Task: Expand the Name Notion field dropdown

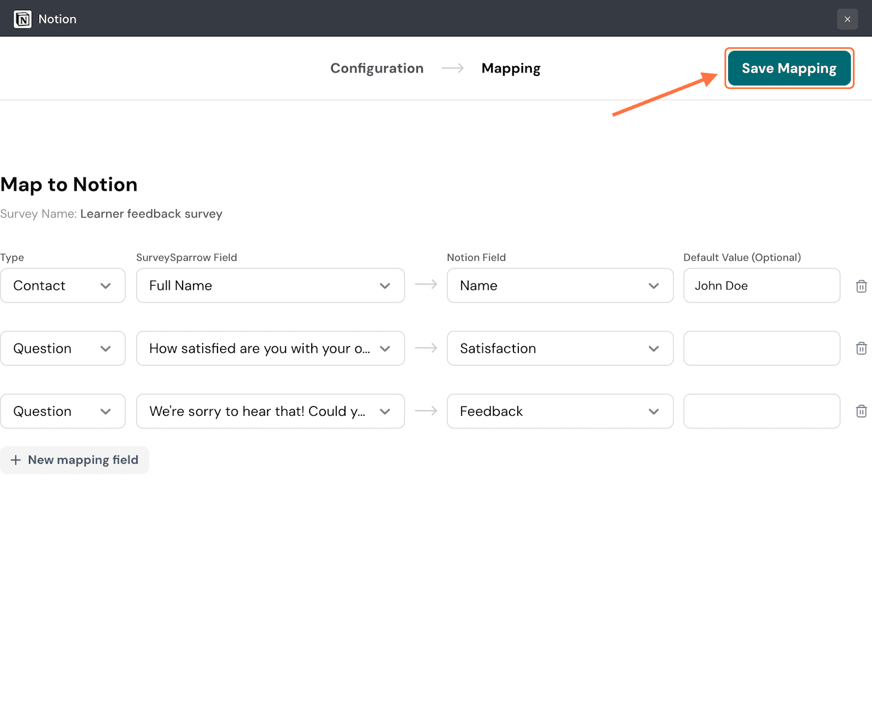Action: (560, 286)
